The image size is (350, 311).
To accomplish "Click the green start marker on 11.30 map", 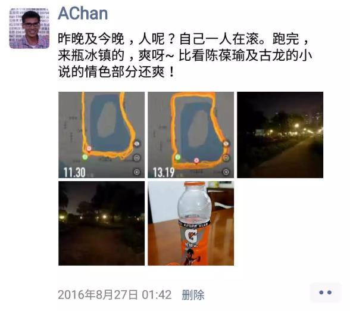I will (85, 157).
